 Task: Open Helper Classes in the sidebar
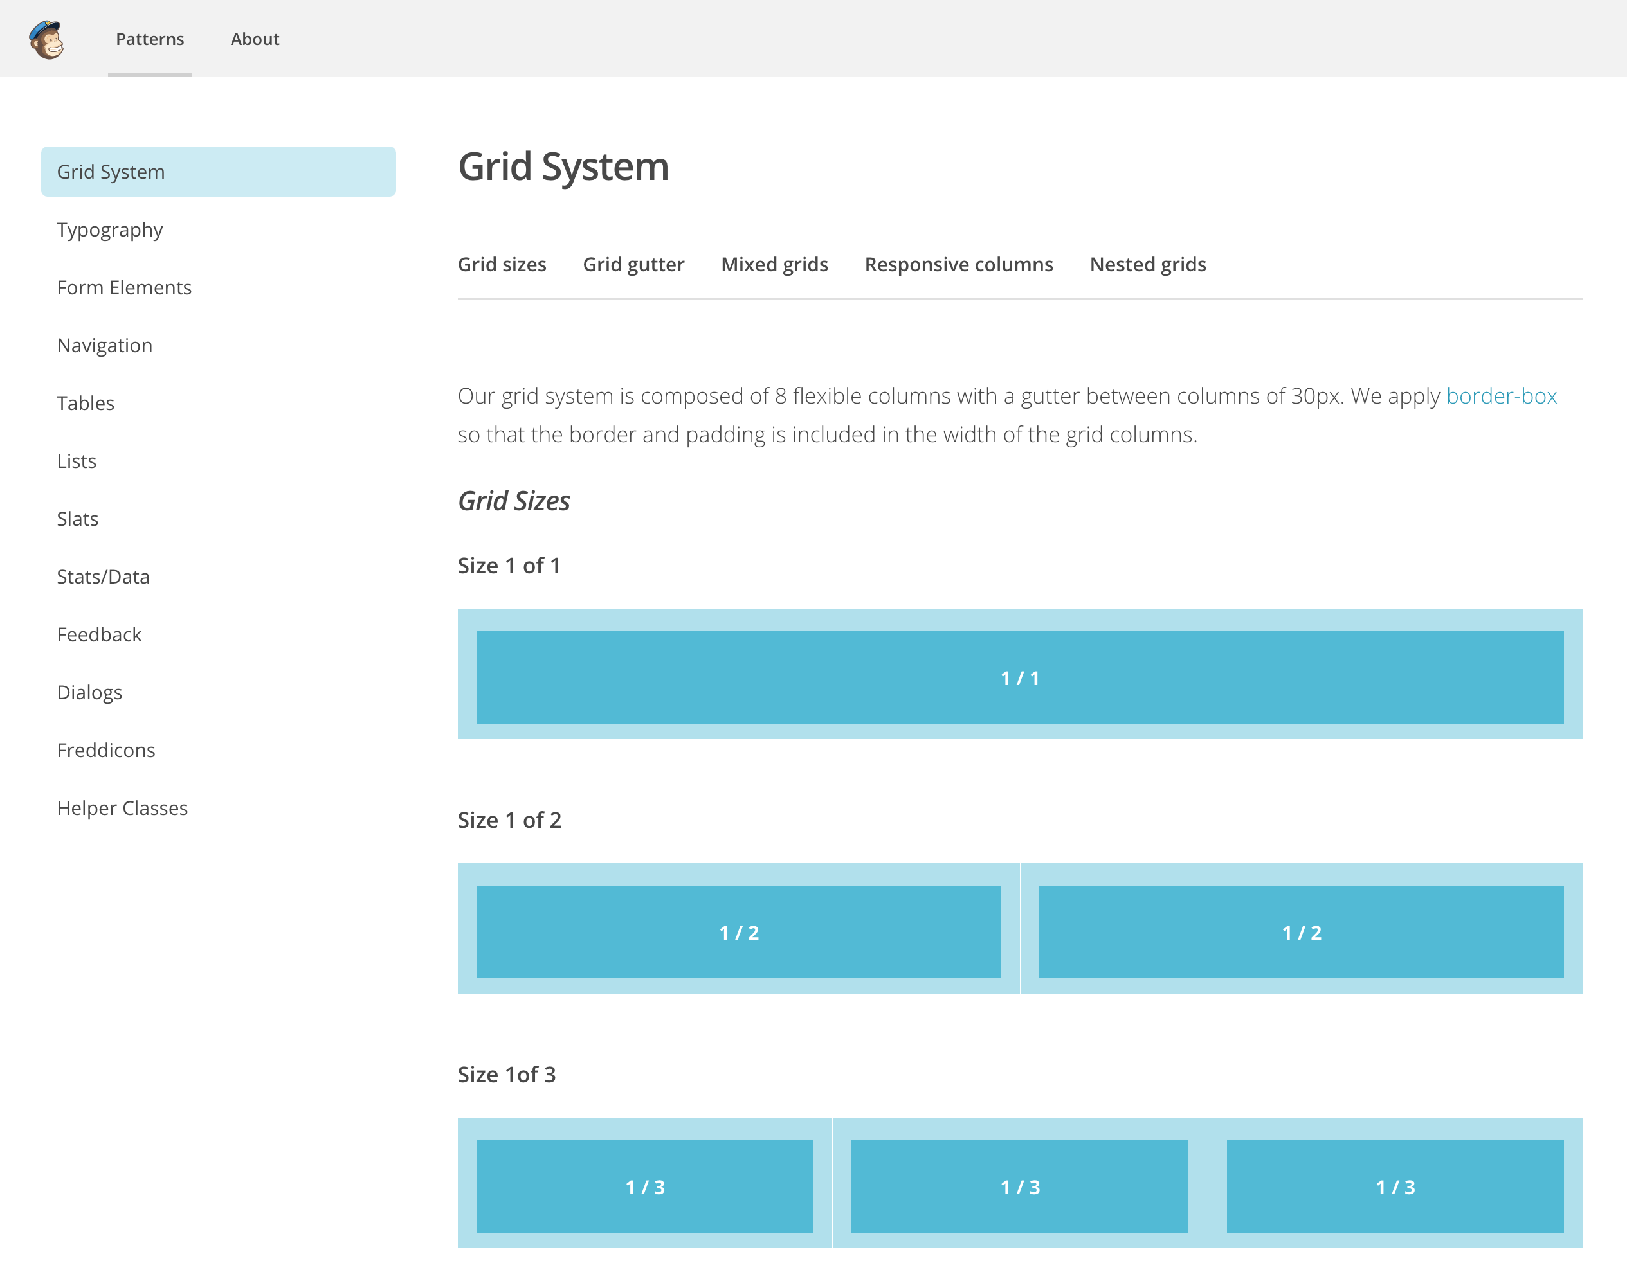point(122,808)
